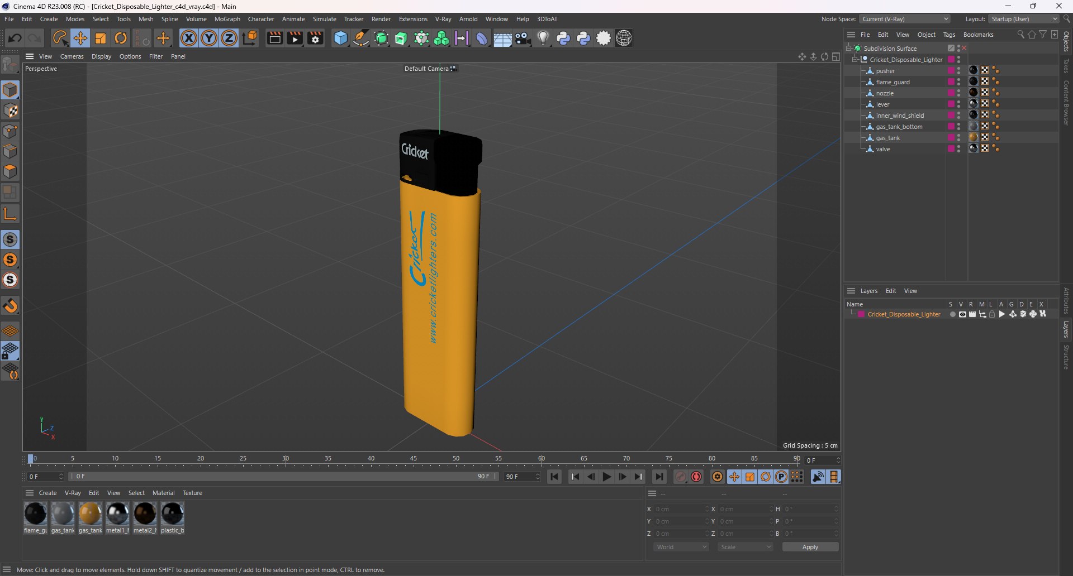Image resolution: width=1073 pixels, height=576 pixels.
Task: Open Object manager Tags menu
Action: tap(949, 35)
